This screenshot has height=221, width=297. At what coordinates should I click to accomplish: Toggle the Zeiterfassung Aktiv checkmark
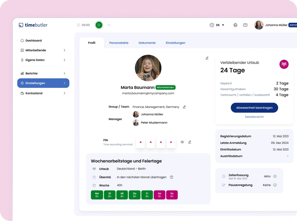(x=275, y=176)
